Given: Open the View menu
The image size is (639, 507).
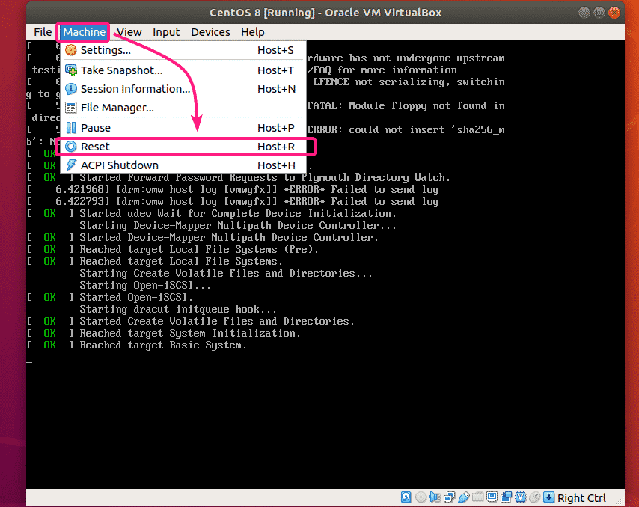Looking at the screenshot, I should [129, 32].
